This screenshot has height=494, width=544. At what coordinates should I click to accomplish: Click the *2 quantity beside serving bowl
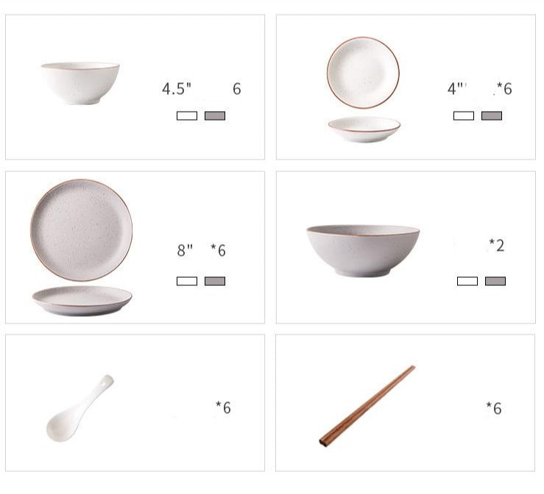(496, 245)
